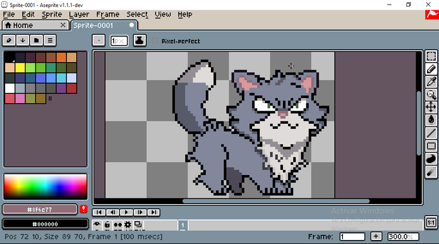The width and height of the screenshot is (439, 244).
Task: Go to the first frame
Action: point(99,213)
